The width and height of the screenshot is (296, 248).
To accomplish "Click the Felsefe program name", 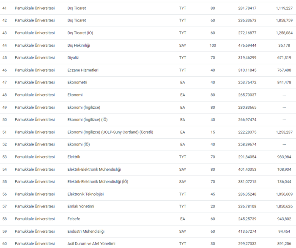I will click(74, 219).
